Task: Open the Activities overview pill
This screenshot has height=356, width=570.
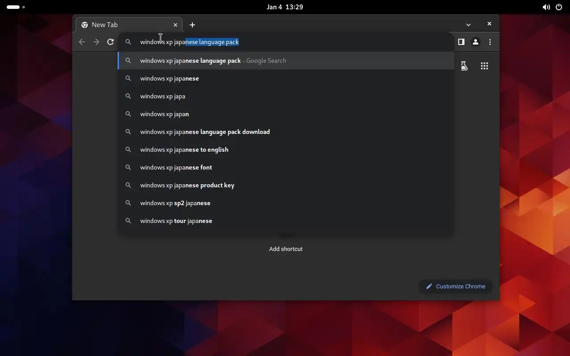Action: (x=16, y=7)
